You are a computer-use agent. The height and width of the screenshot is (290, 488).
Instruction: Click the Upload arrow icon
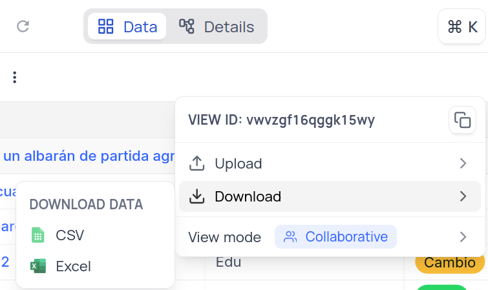[x=196, y=163]
